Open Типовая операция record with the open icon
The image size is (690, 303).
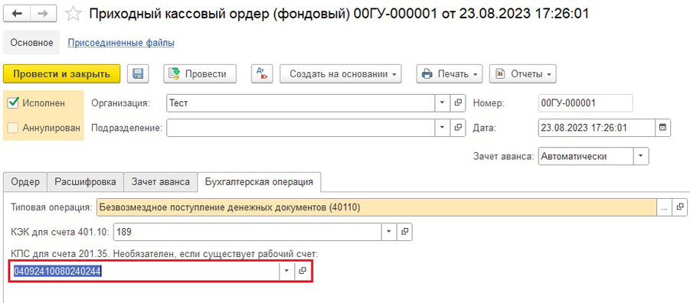(x=679, y=207)
